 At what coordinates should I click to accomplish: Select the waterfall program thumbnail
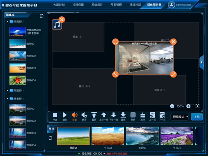click(x=142, y=136)
